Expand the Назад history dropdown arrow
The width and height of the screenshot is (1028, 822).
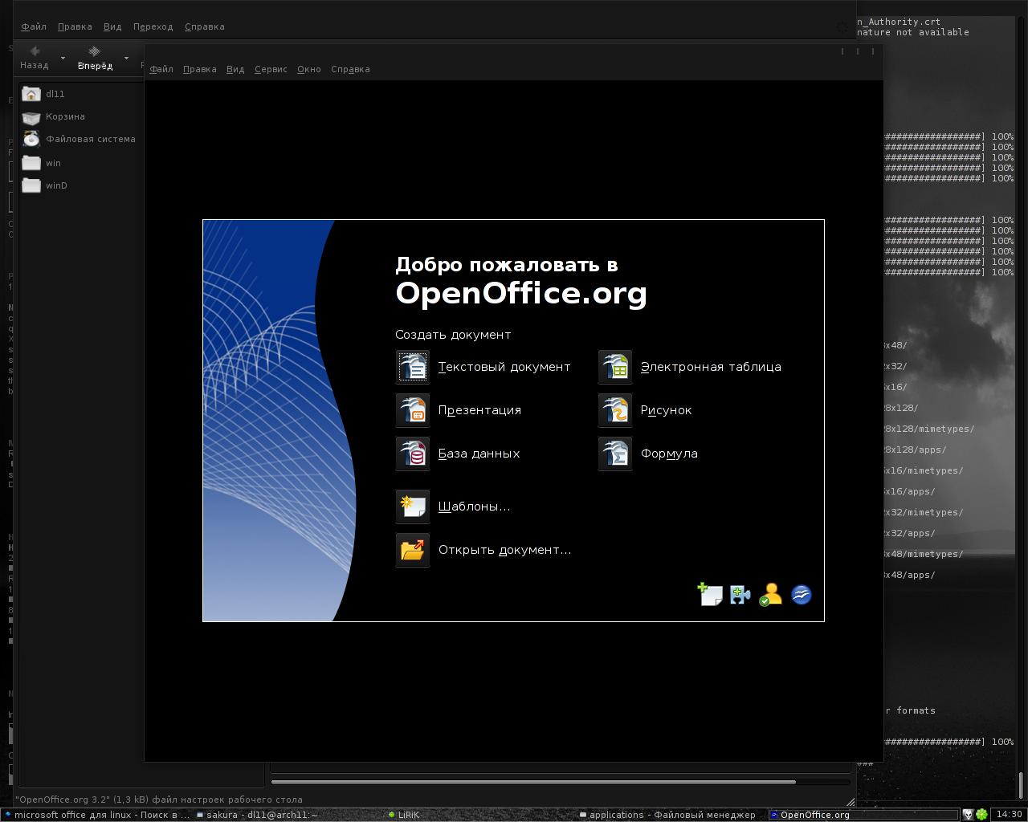click(x=63, y=58)
